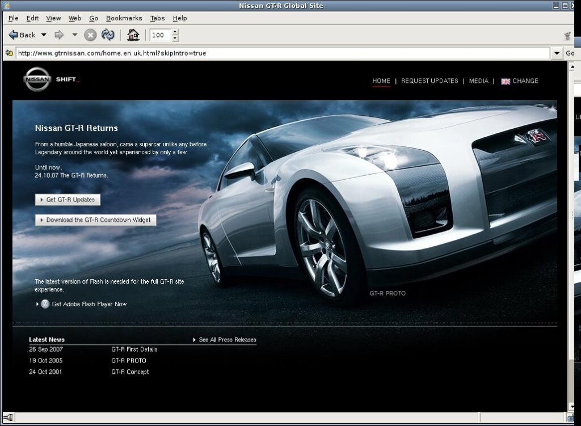Click the page icon beside URL
This screenshot has height=426, width=581.
[9, 53]
